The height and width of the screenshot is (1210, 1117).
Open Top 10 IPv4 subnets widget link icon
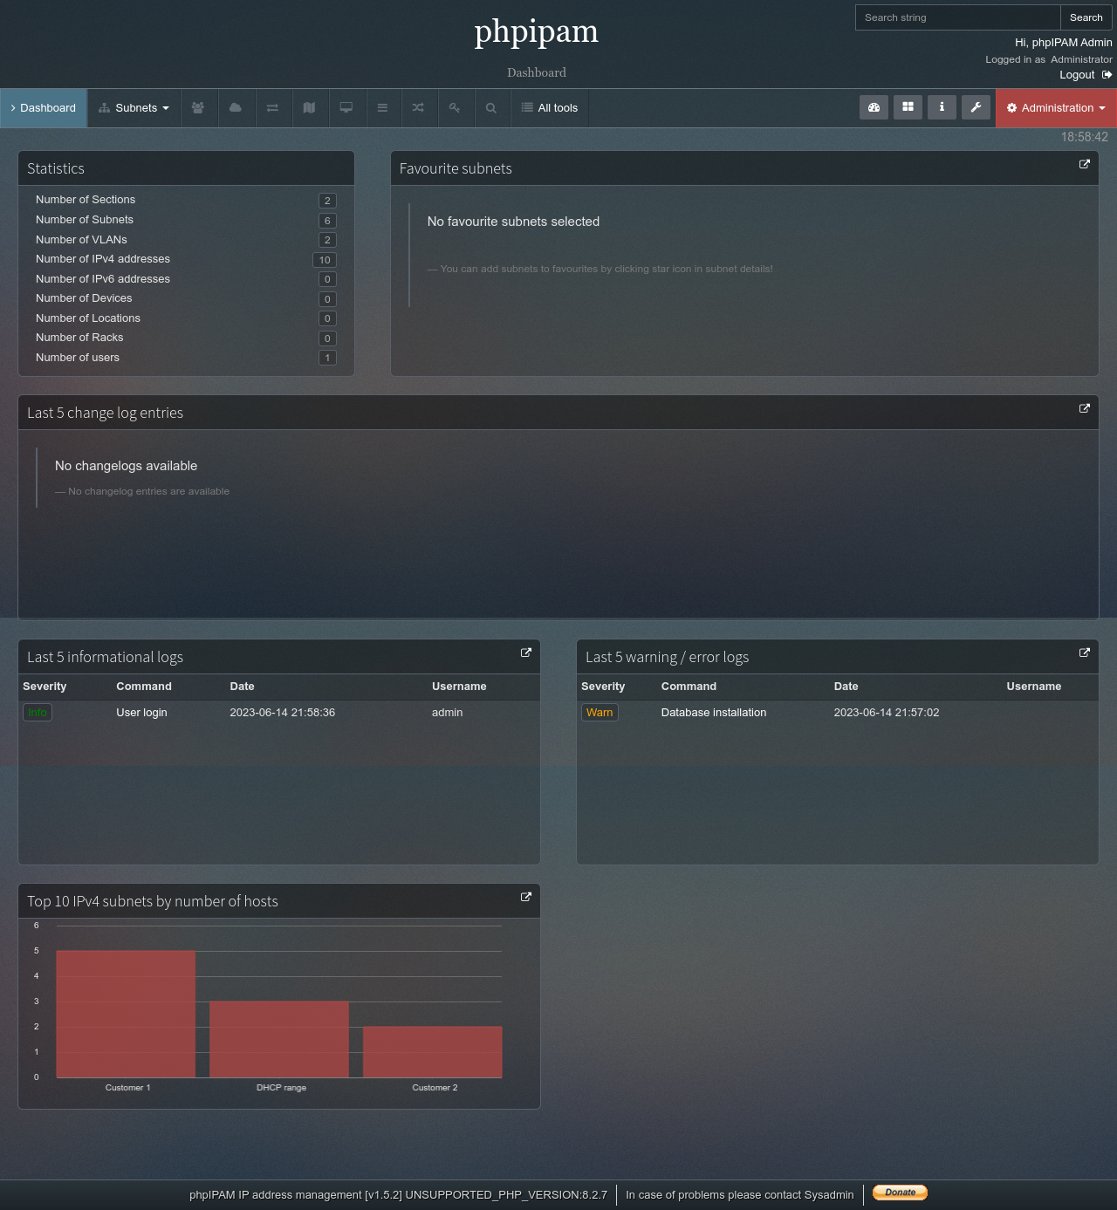[526, 897]
